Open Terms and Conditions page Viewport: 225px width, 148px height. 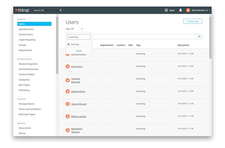pyautogui.click(x=30, y=109)
